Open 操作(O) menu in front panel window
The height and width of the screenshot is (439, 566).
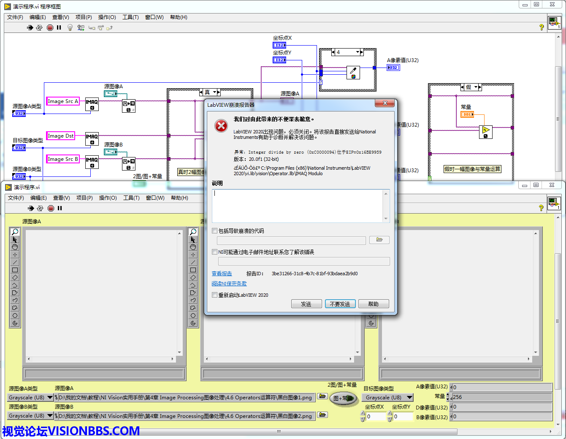pos(108,198)
